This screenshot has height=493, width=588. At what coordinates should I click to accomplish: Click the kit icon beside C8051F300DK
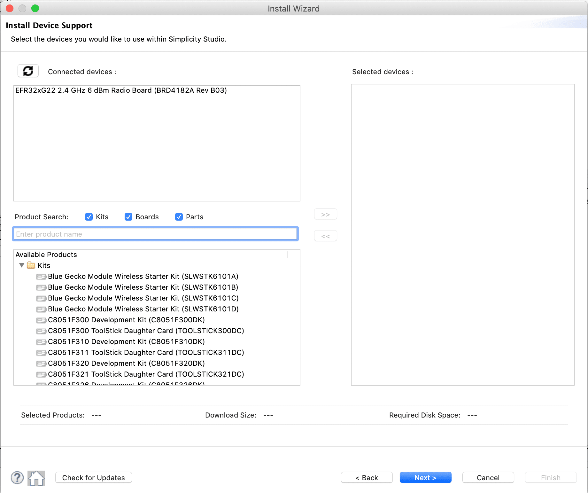41,320
